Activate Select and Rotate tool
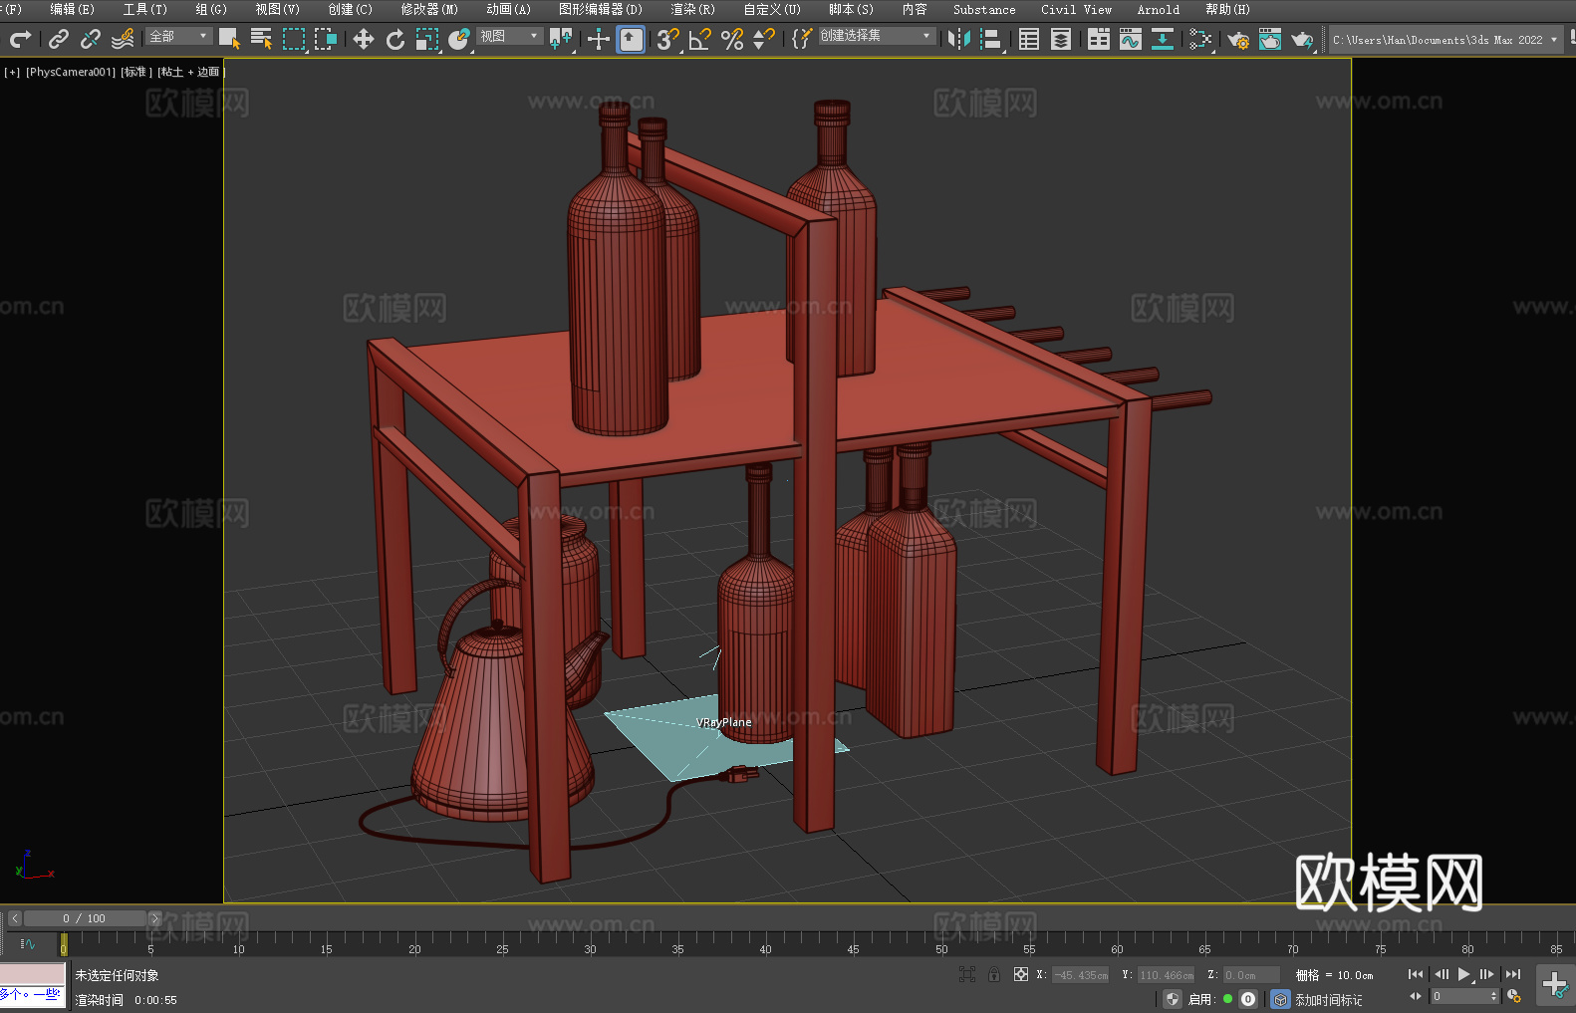 click(395, 39)
